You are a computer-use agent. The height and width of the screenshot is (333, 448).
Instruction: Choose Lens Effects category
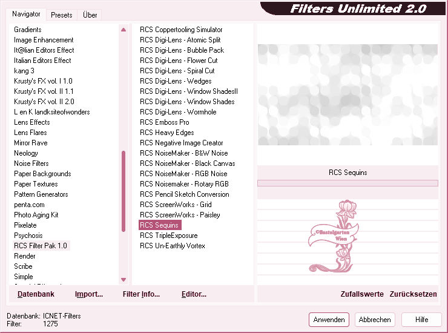[x=31, y=122]
